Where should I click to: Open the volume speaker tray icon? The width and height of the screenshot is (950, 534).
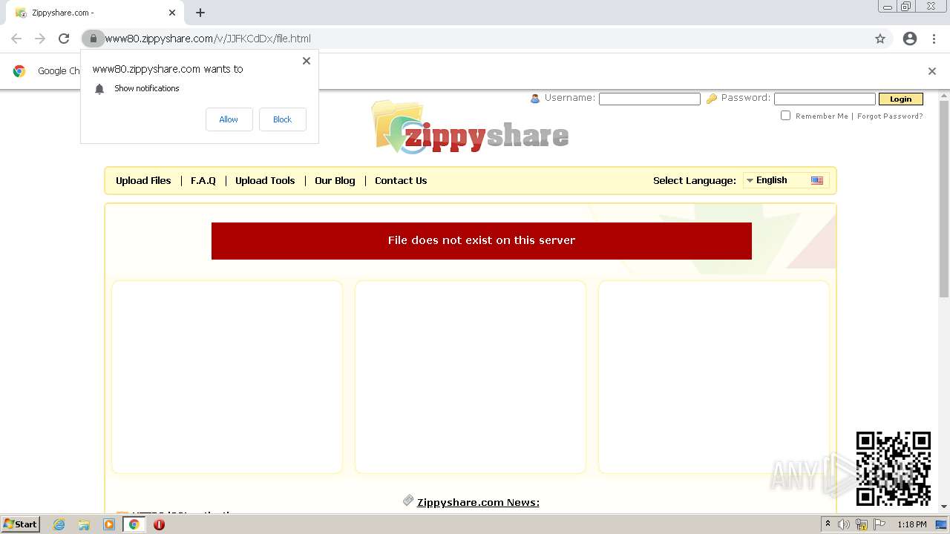[844, 524]
